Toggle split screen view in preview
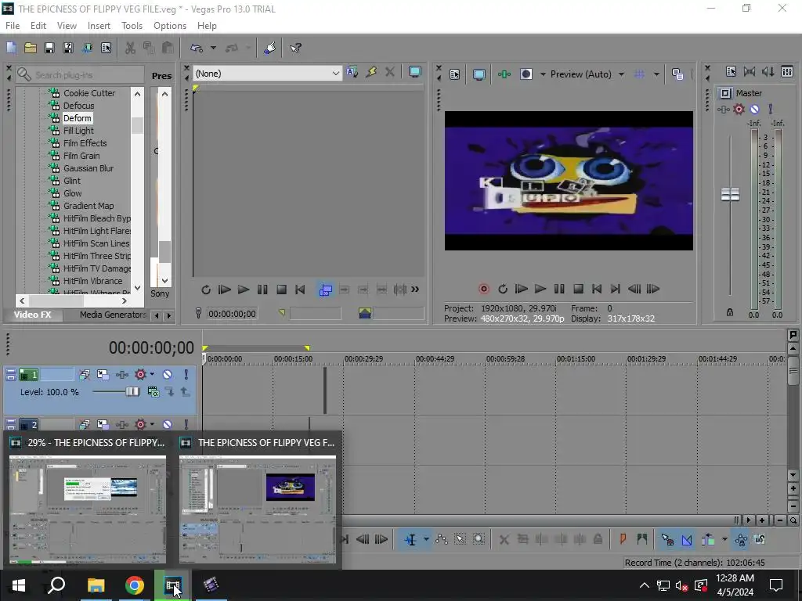The width and height of the screenshot is (802, 601). point(526,74)
